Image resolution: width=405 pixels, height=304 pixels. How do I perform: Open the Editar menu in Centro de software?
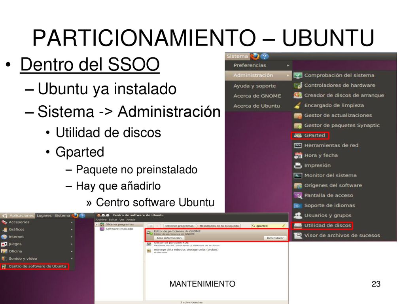click(x=113, y=220)
